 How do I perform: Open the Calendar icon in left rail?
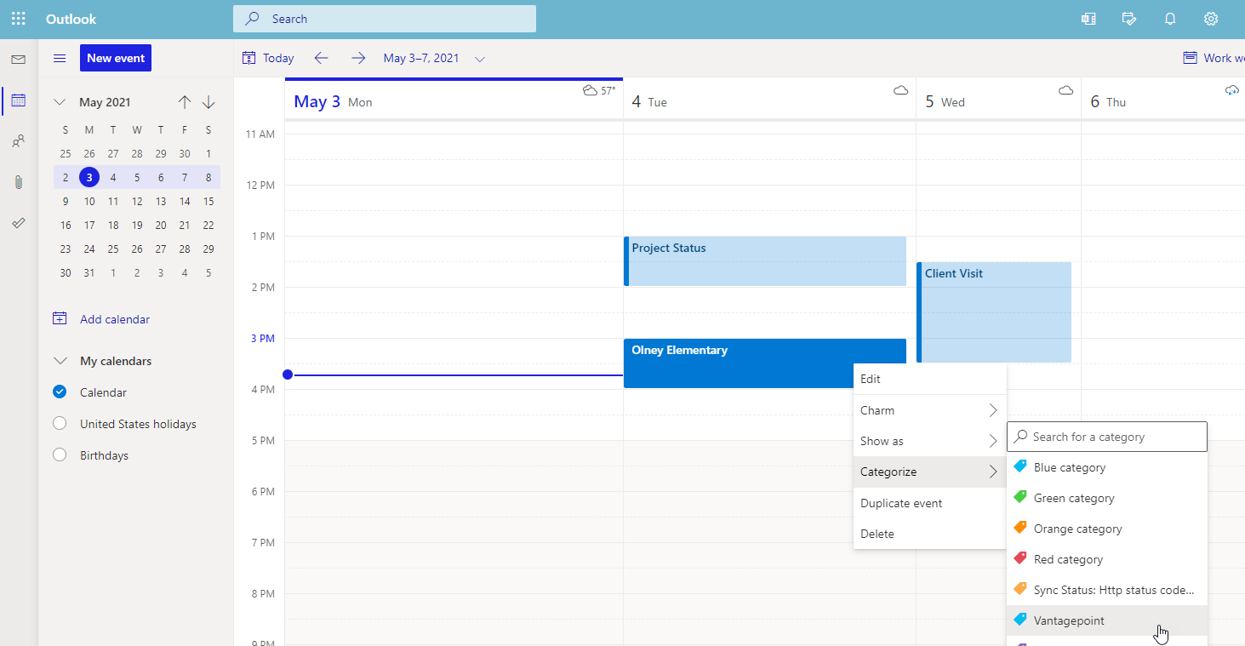click(19, 100)
